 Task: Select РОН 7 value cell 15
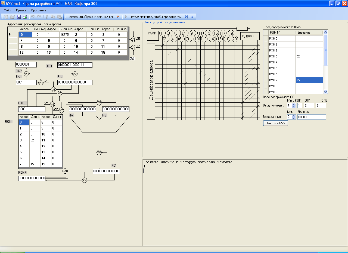click(x=309, y=80)
